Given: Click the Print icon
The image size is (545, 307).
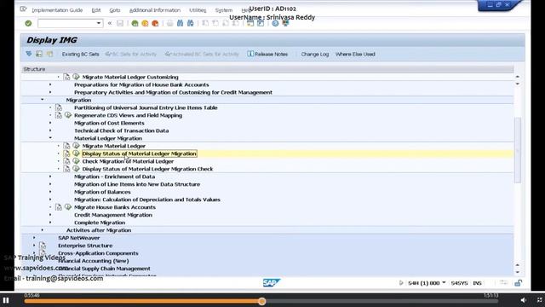Looking at the screenshot, I should (169, 23).
